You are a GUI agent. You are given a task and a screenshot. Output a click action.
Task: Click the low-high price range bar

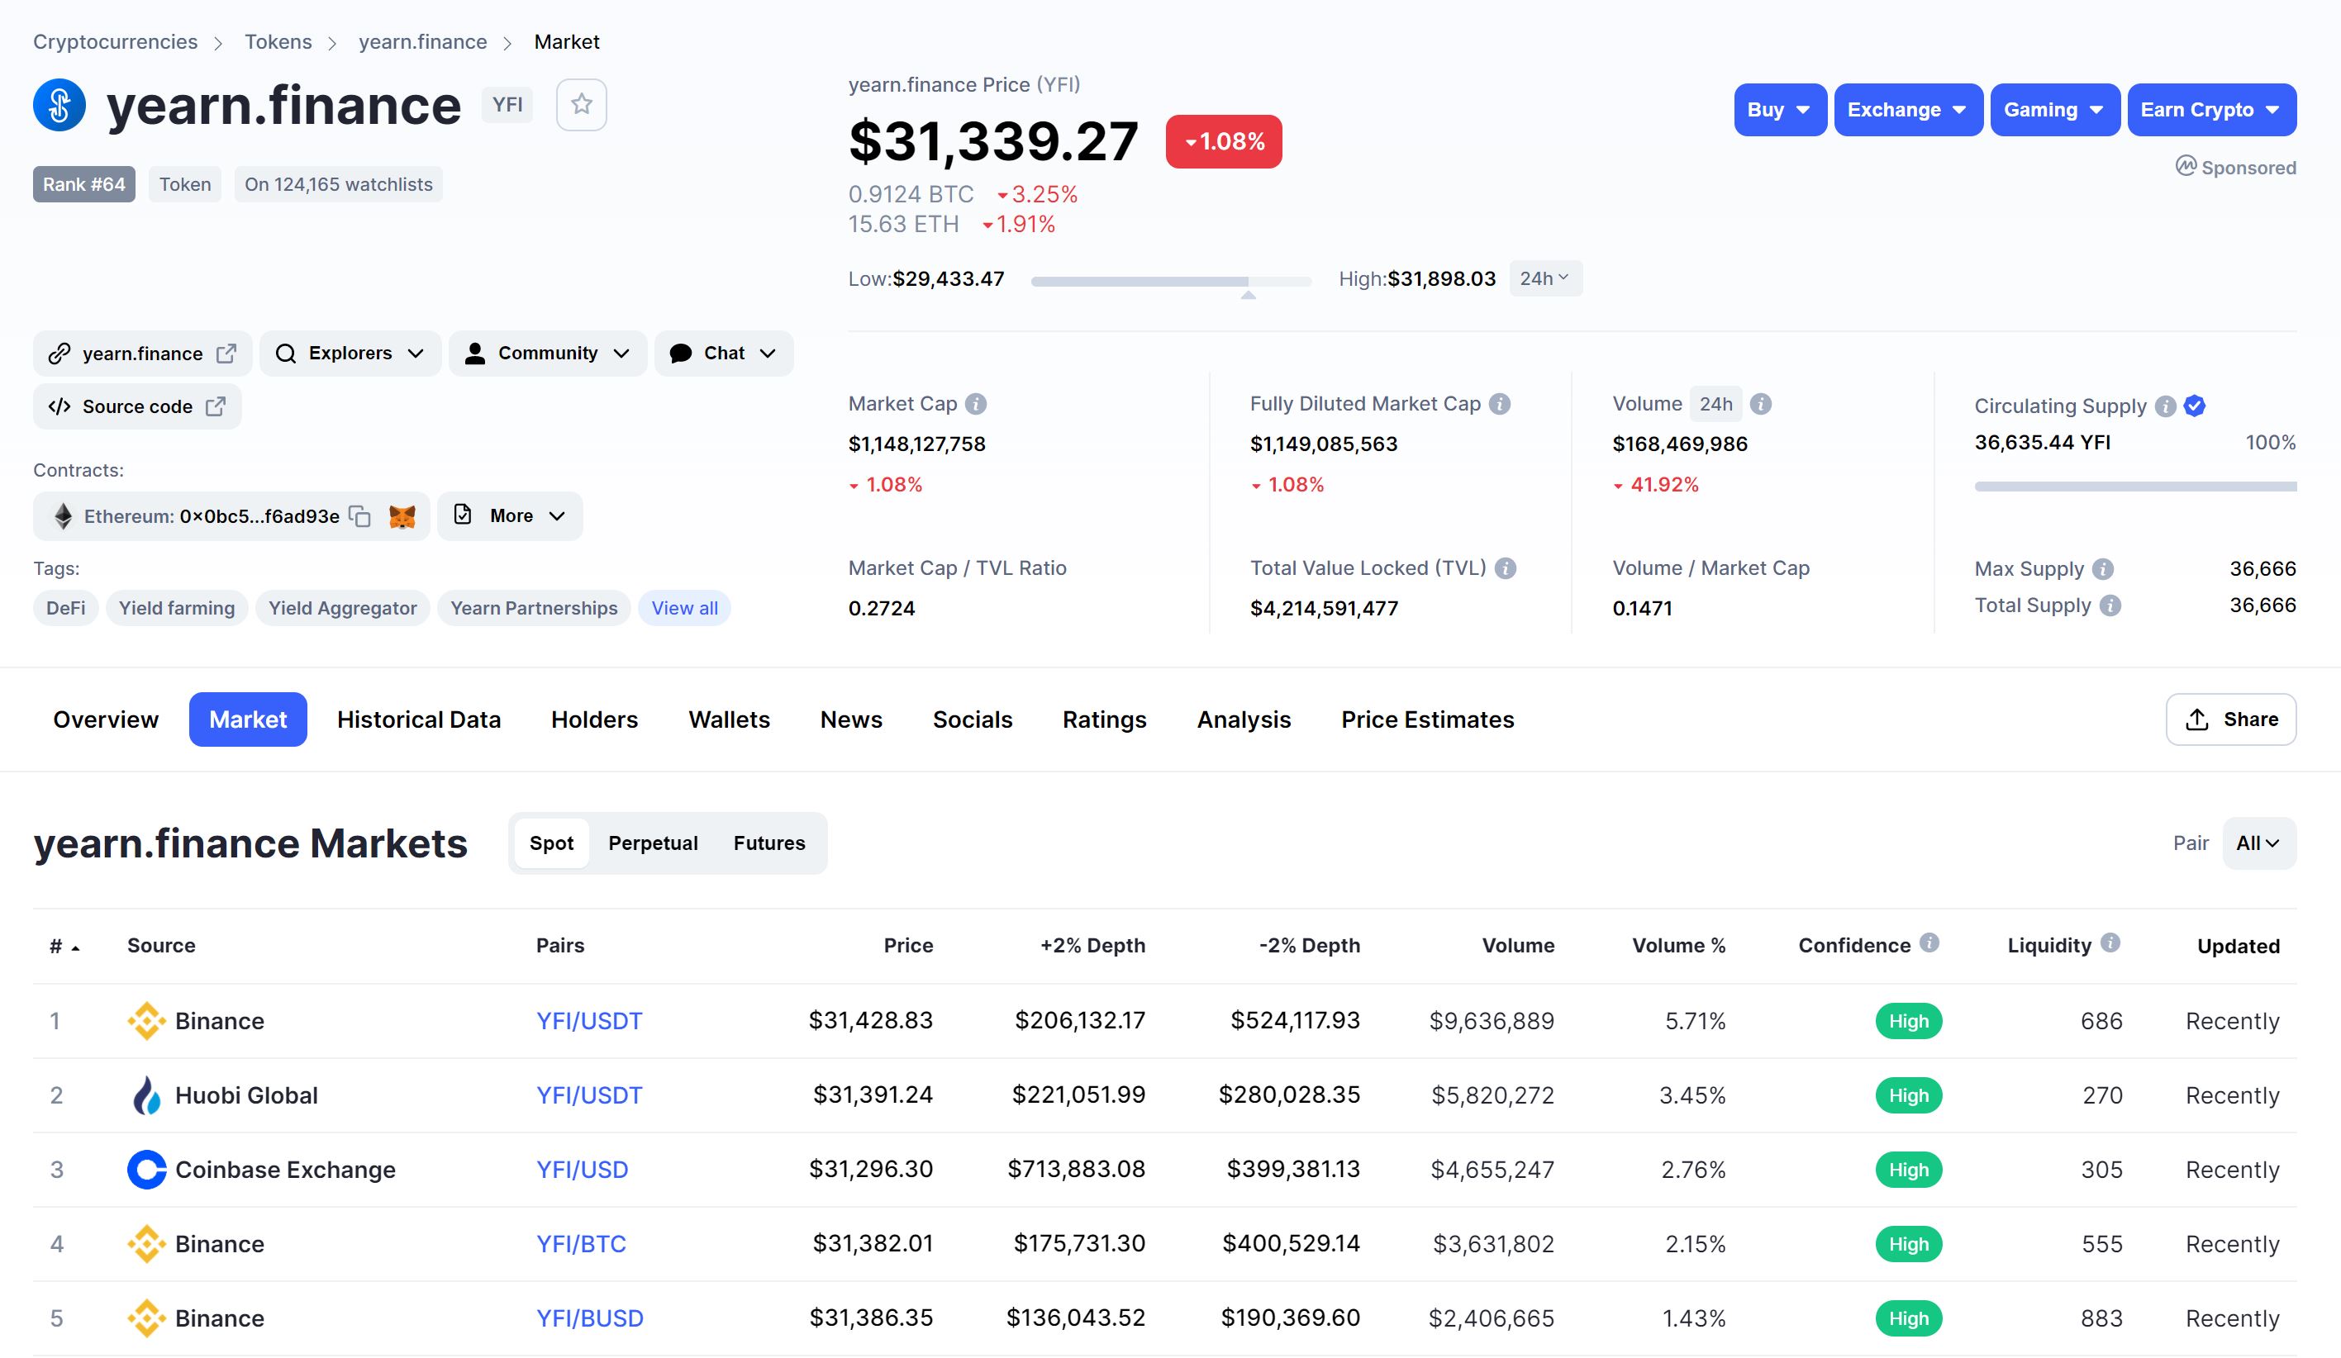click(x=1170, y=281)
